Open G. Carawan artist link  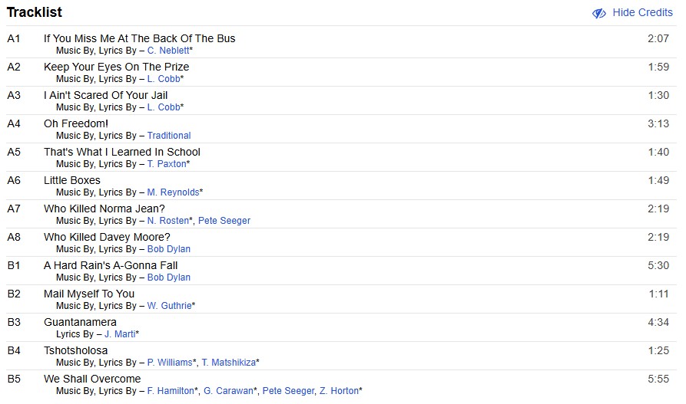point(228,391)
